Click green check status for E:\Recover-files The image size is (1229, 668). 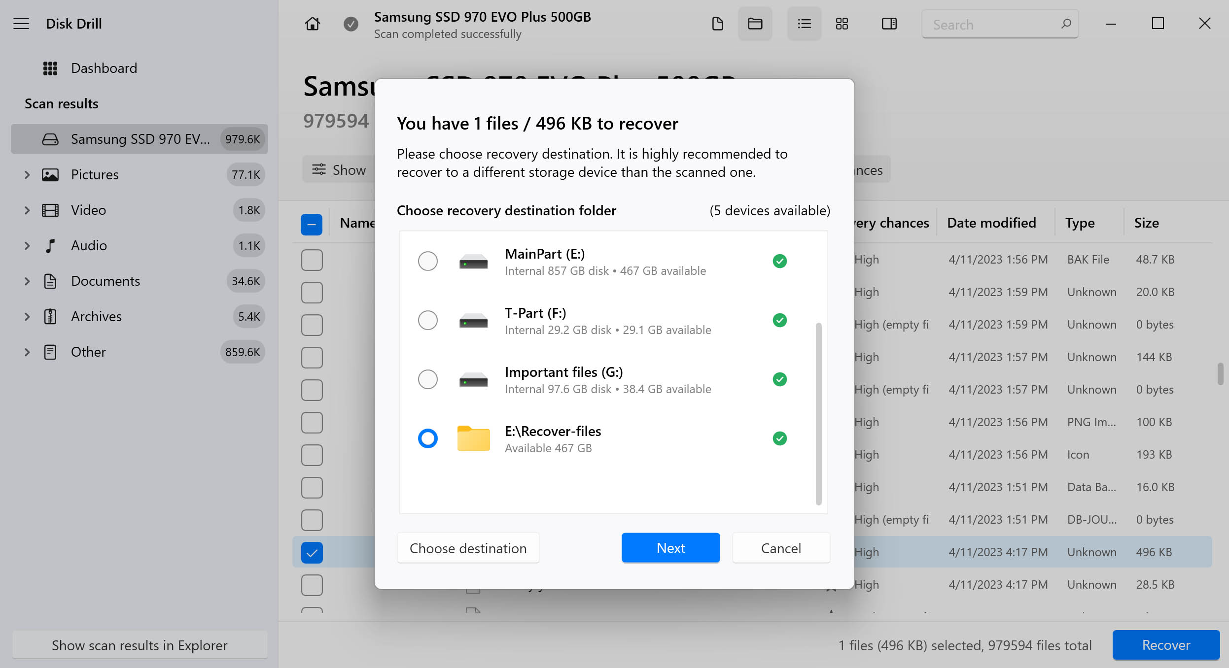tap(779, 438)
